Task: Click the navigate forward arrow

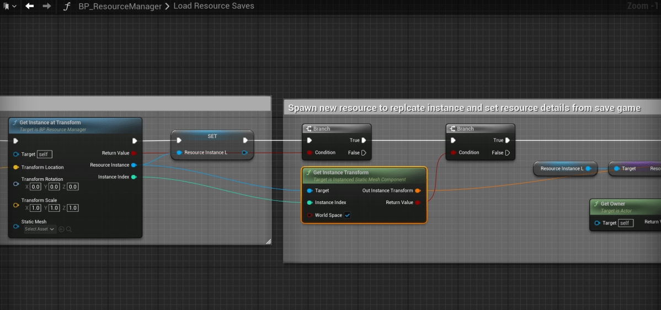Action: click(x=46, y=6)
